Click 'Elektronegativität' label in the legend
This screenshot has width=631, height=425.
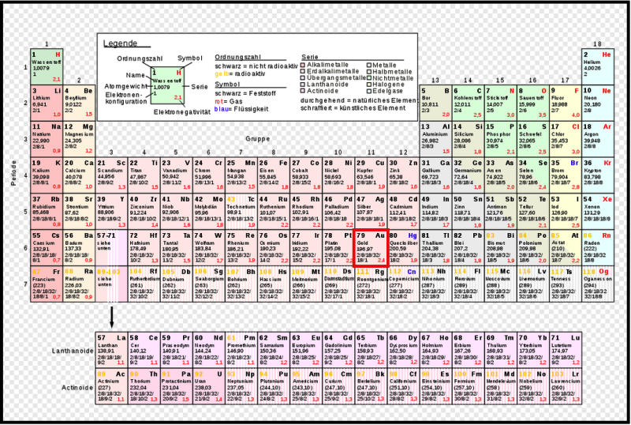[x=182, y=111]
